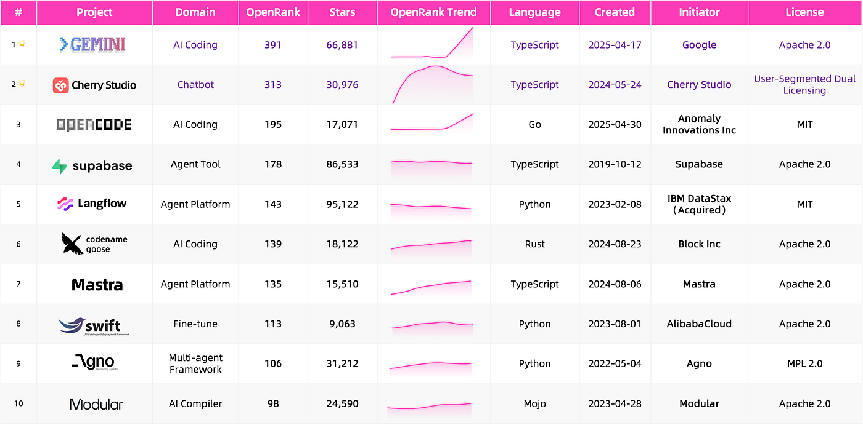Screen dimensions: 863x425
Task: Select the Go language cell
Action: pyautogui.click(x=535, y=124)
